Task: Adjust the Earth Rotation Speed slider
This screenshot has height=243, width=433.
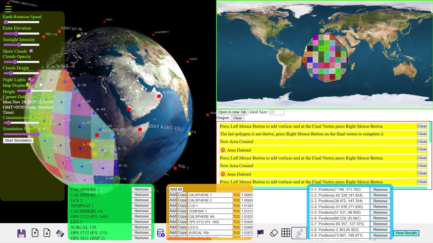Action: click(21, 22)
